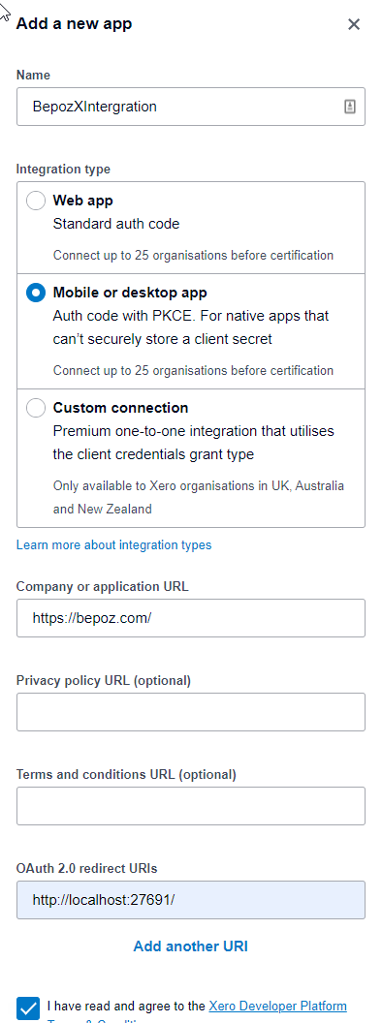Click the Company or application URL field

tap(191, 618)
